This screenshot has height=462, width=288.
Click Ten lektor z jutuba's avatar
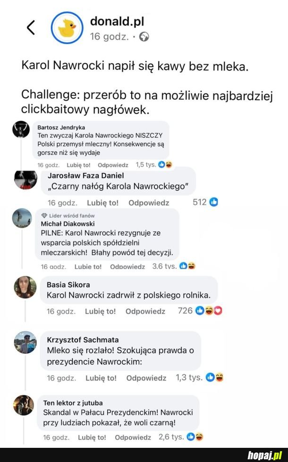tap(23, 405)
